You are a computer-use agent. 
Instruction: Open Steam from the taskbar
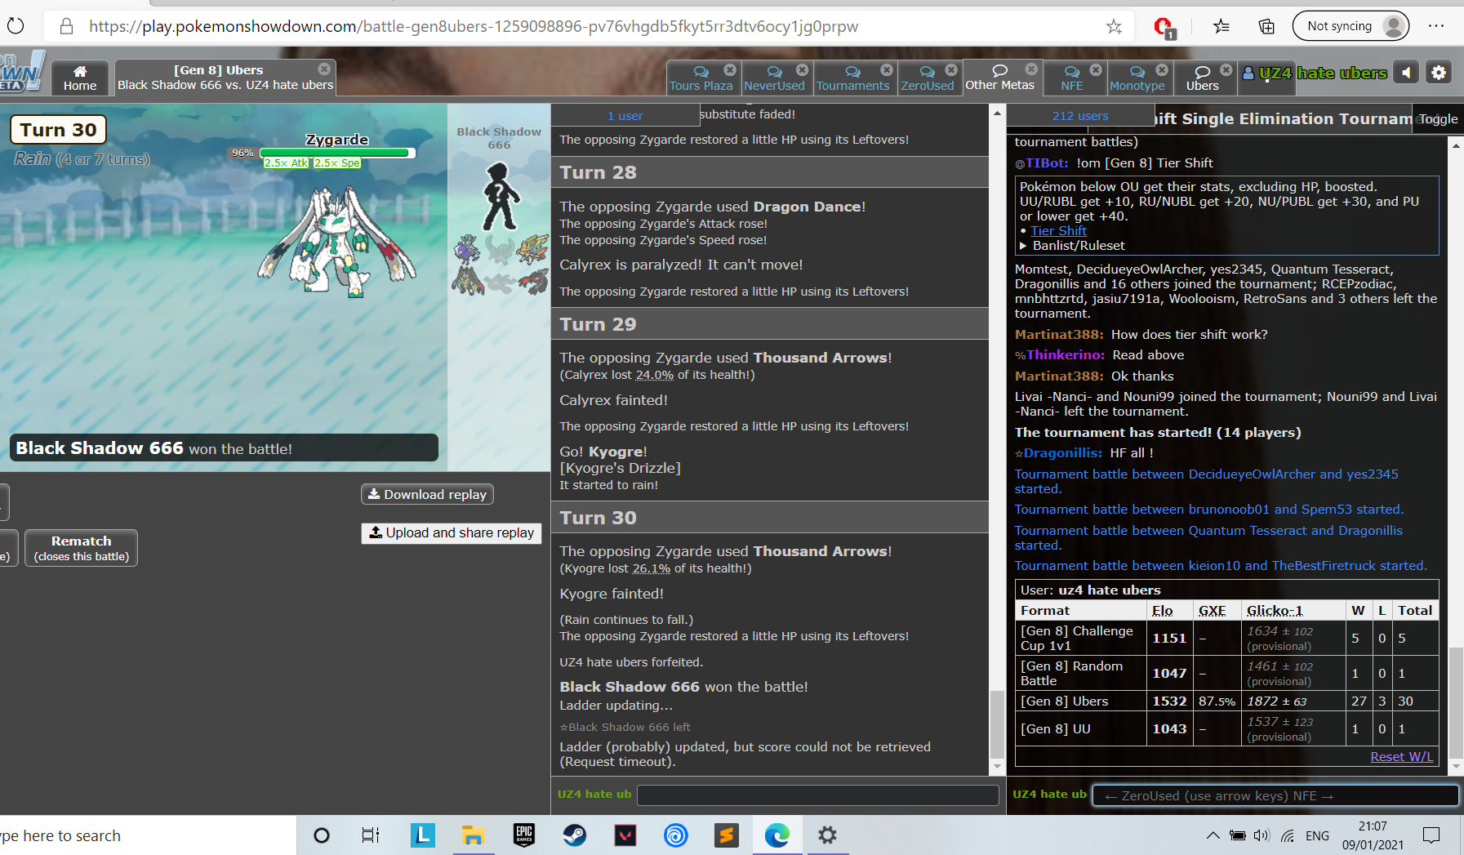click(x=575, y=835)
